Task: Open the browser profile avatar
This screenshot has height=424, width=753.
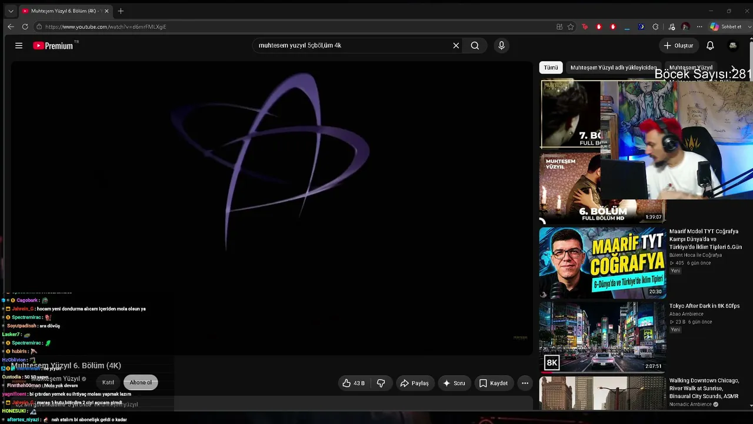Action: coord(685,26)
